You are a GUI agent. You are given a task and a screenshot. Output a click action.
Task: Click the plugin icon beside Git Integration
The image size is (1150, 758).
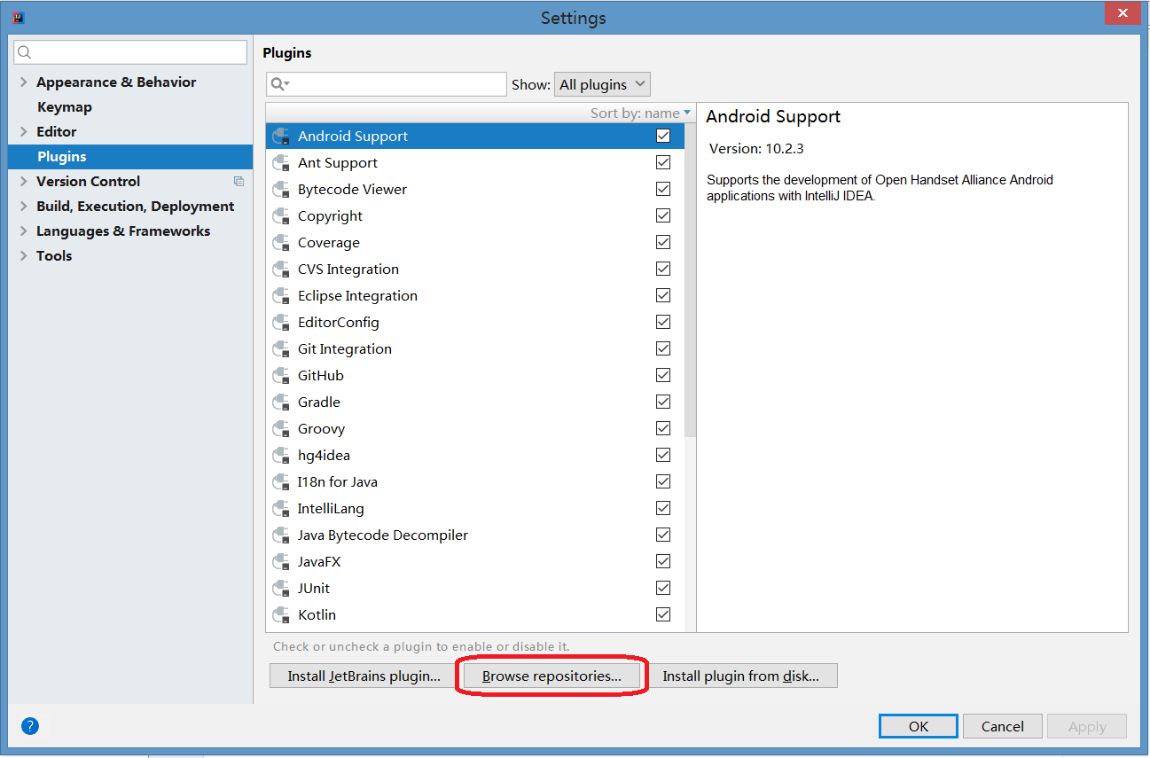pyautogui.click(x=282, y=348)
